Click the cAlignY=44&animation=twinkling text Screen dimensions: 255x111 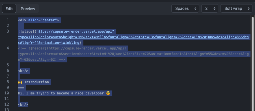49,43
